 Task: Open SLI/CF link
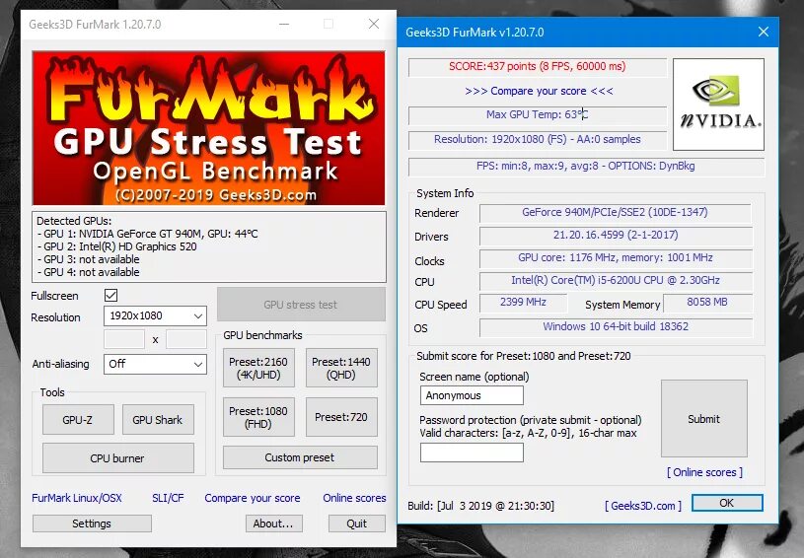coord(168,498)
